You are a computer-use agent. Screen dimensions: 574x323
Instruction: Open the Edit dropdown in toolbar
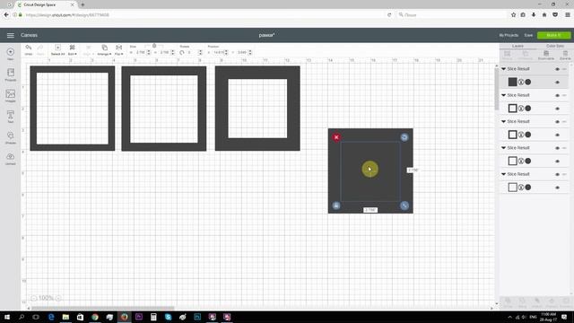72,50
